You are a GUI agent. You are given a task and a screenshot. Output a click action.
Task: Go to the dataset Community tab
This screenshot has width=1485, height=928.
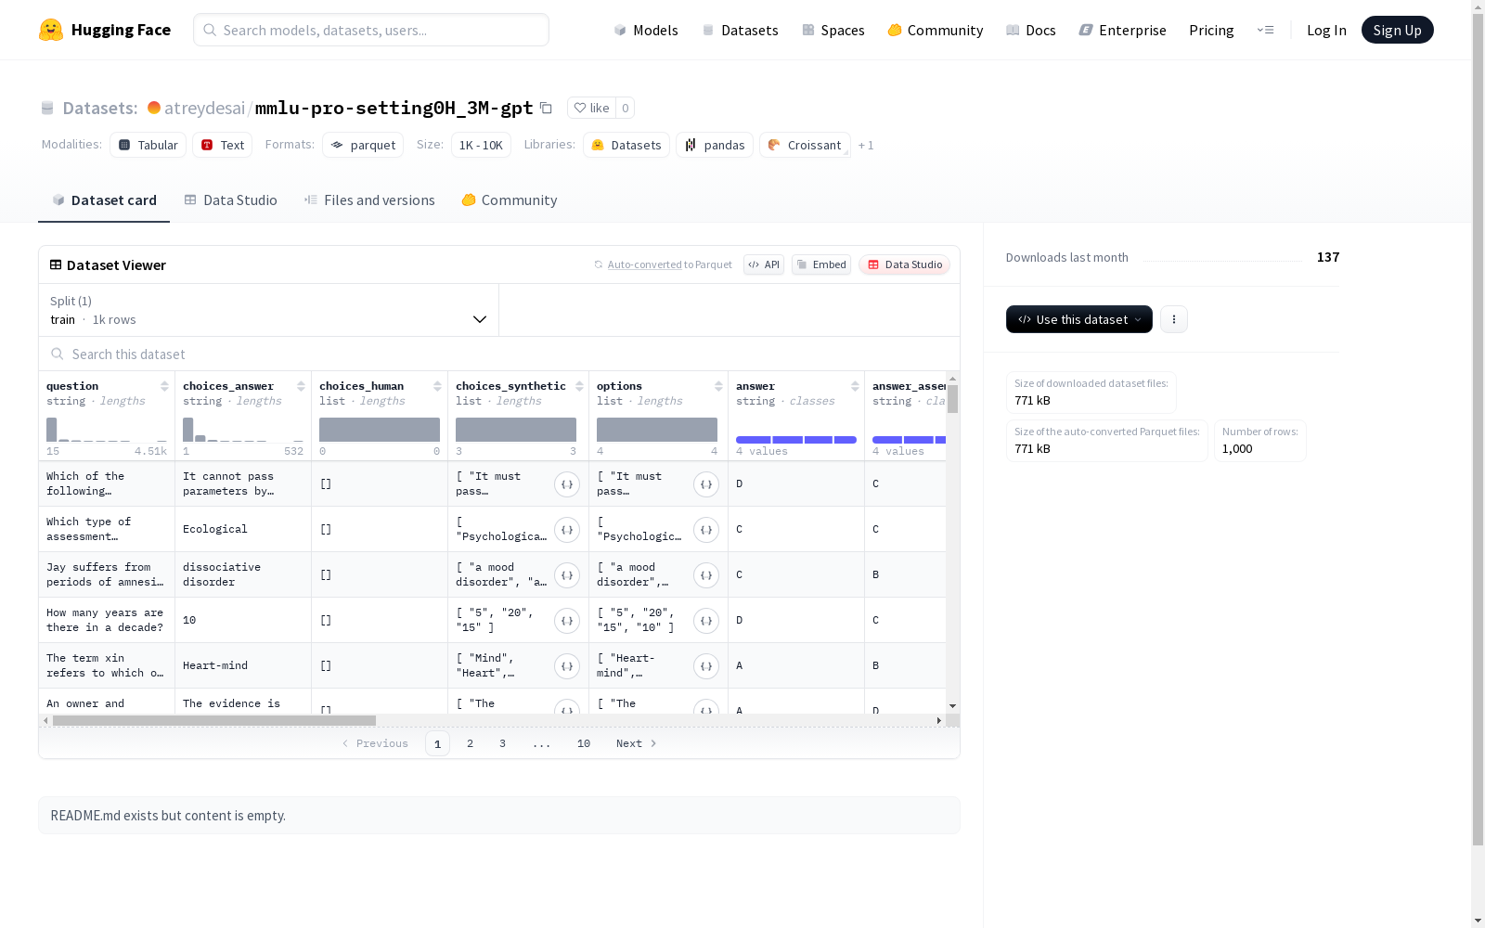[x=510, y=200]
